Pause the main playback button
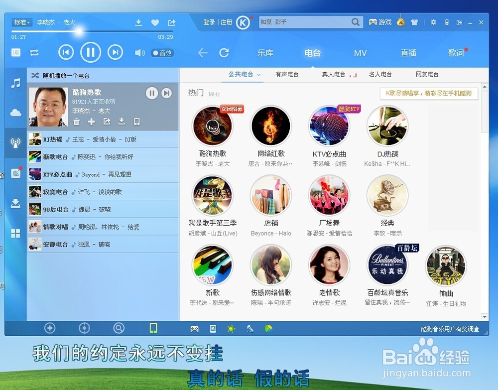The height and width of the screenshot is (390, 498). tap(91, 52)
